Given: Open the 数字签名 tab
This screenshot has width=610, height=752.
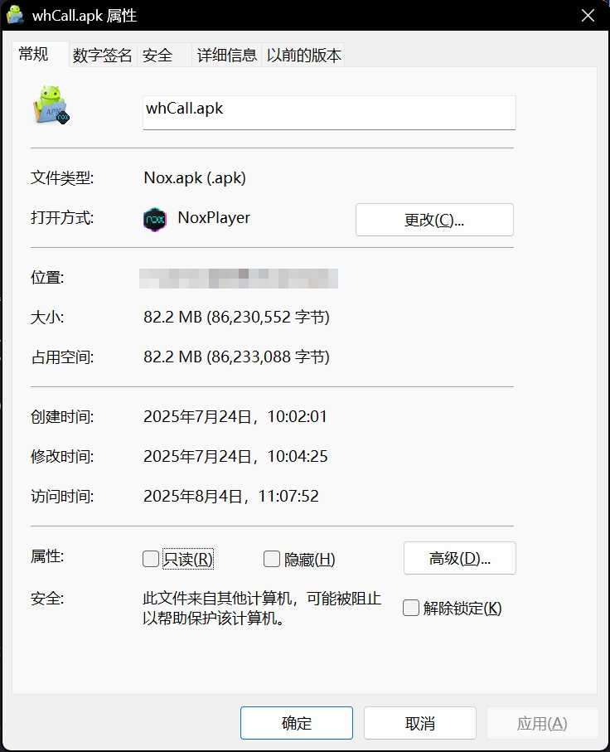Looking at the screenshot, I should [102, 56].
